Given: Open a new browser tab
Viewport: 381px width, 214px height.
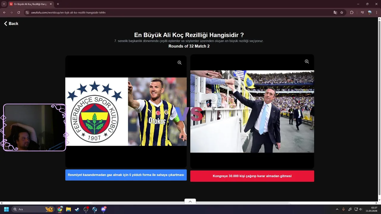Looking at the screenshot, I should pyautogui.click(x=58, y=4).
